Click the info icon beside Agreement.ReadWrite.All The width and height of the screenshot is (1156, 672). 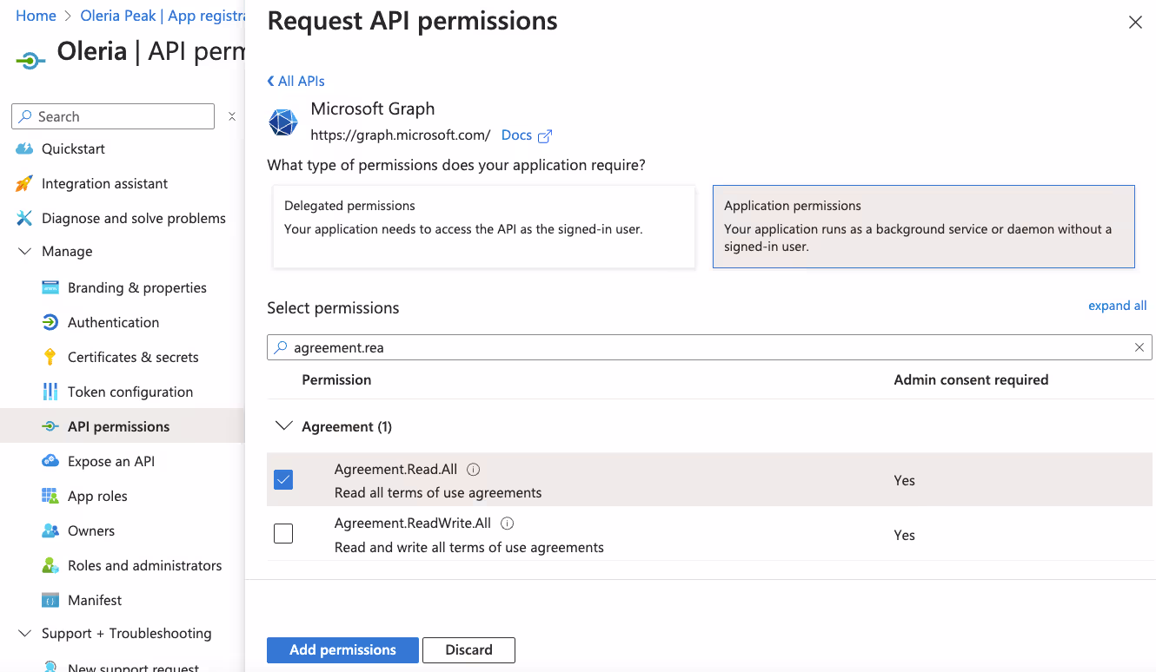pos(508,523)
